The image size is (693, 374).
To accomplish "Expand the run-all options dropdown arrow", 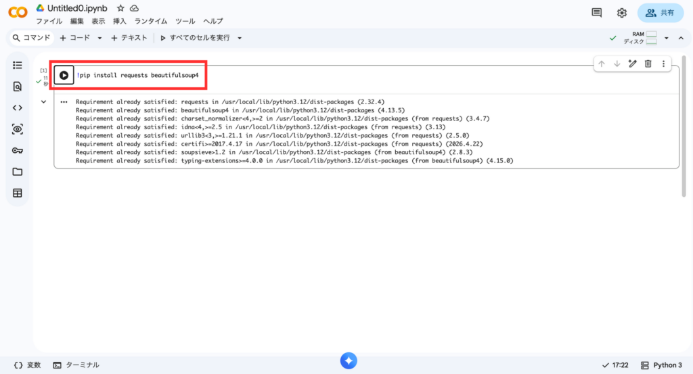I will pyautogui.click(x=240, y=39).
